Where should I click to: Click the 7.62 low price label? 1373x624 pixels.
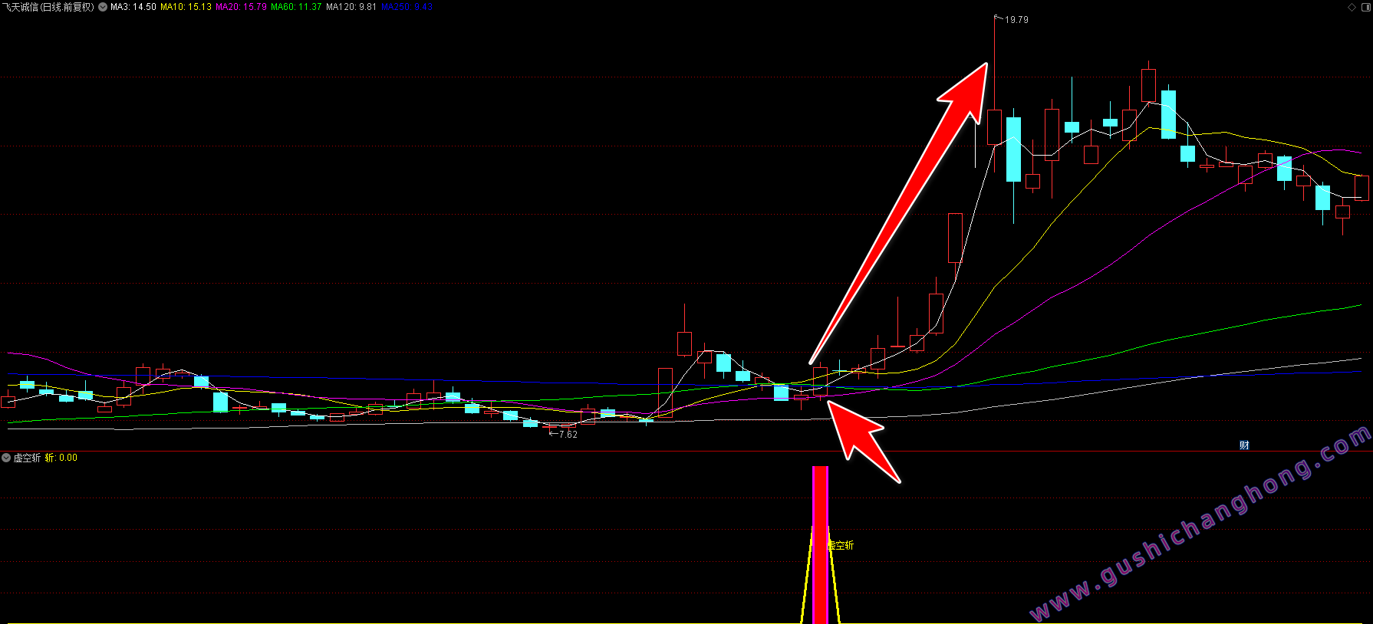pyautogui.click(x=568, y=435)
